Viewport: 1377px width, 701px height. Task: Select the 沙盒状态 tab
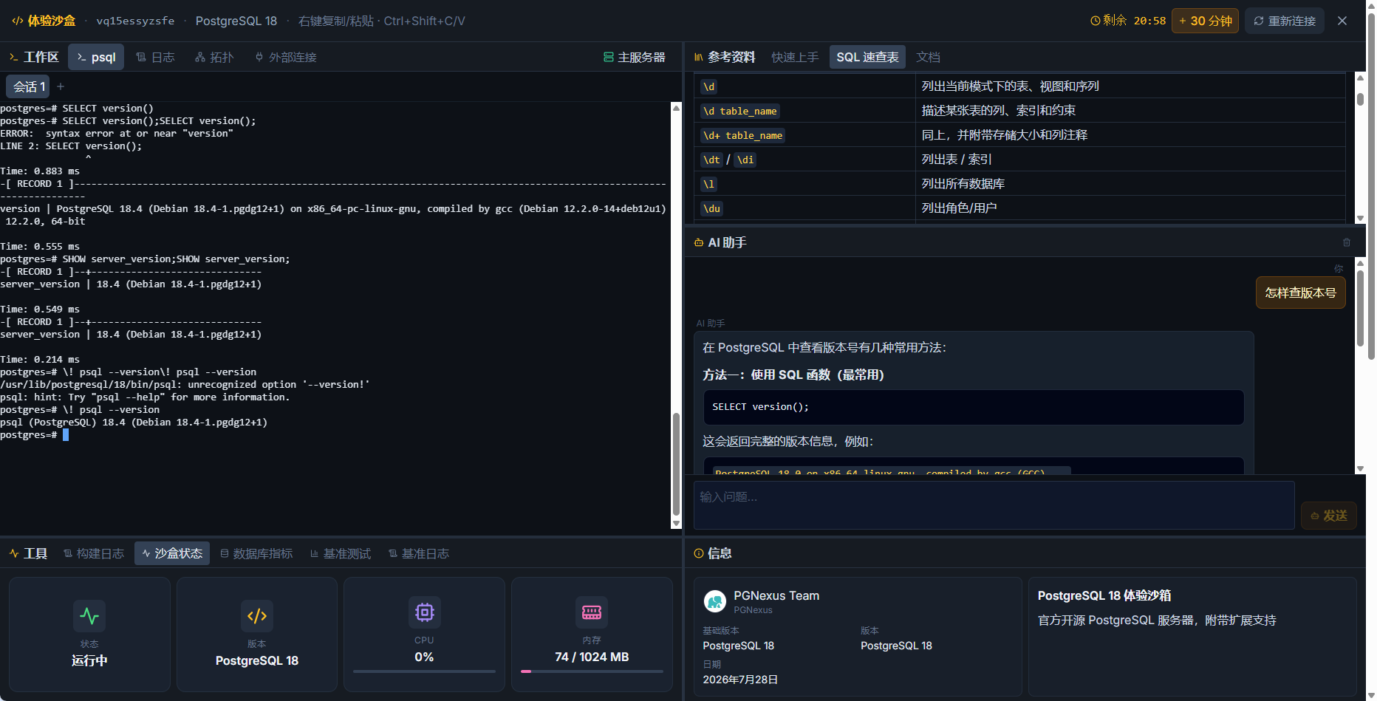pyautogui.click(x=172, y=553)
